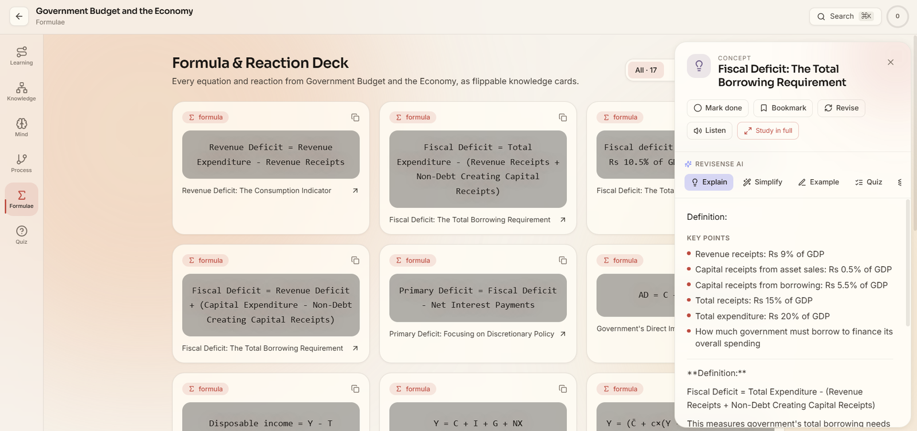This screenshot has width=917, height=431.
Task: Close the concept side panel
Action: coord(891,62)
